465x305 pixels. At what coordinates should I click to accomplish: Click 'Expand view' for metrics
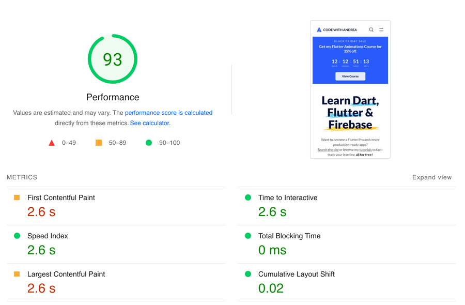(432, 177)
